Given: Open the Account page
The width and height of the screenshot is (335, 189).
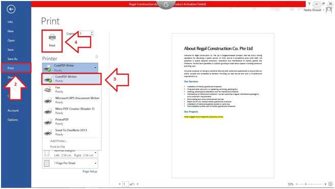Looking at the screenshot, I should 13,111.
